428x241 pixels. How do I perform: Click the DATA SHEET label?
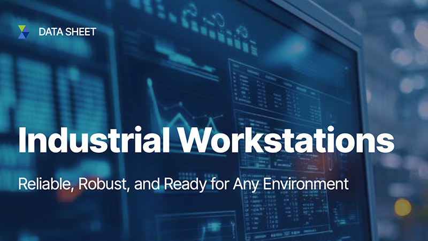tap(67, 32)
